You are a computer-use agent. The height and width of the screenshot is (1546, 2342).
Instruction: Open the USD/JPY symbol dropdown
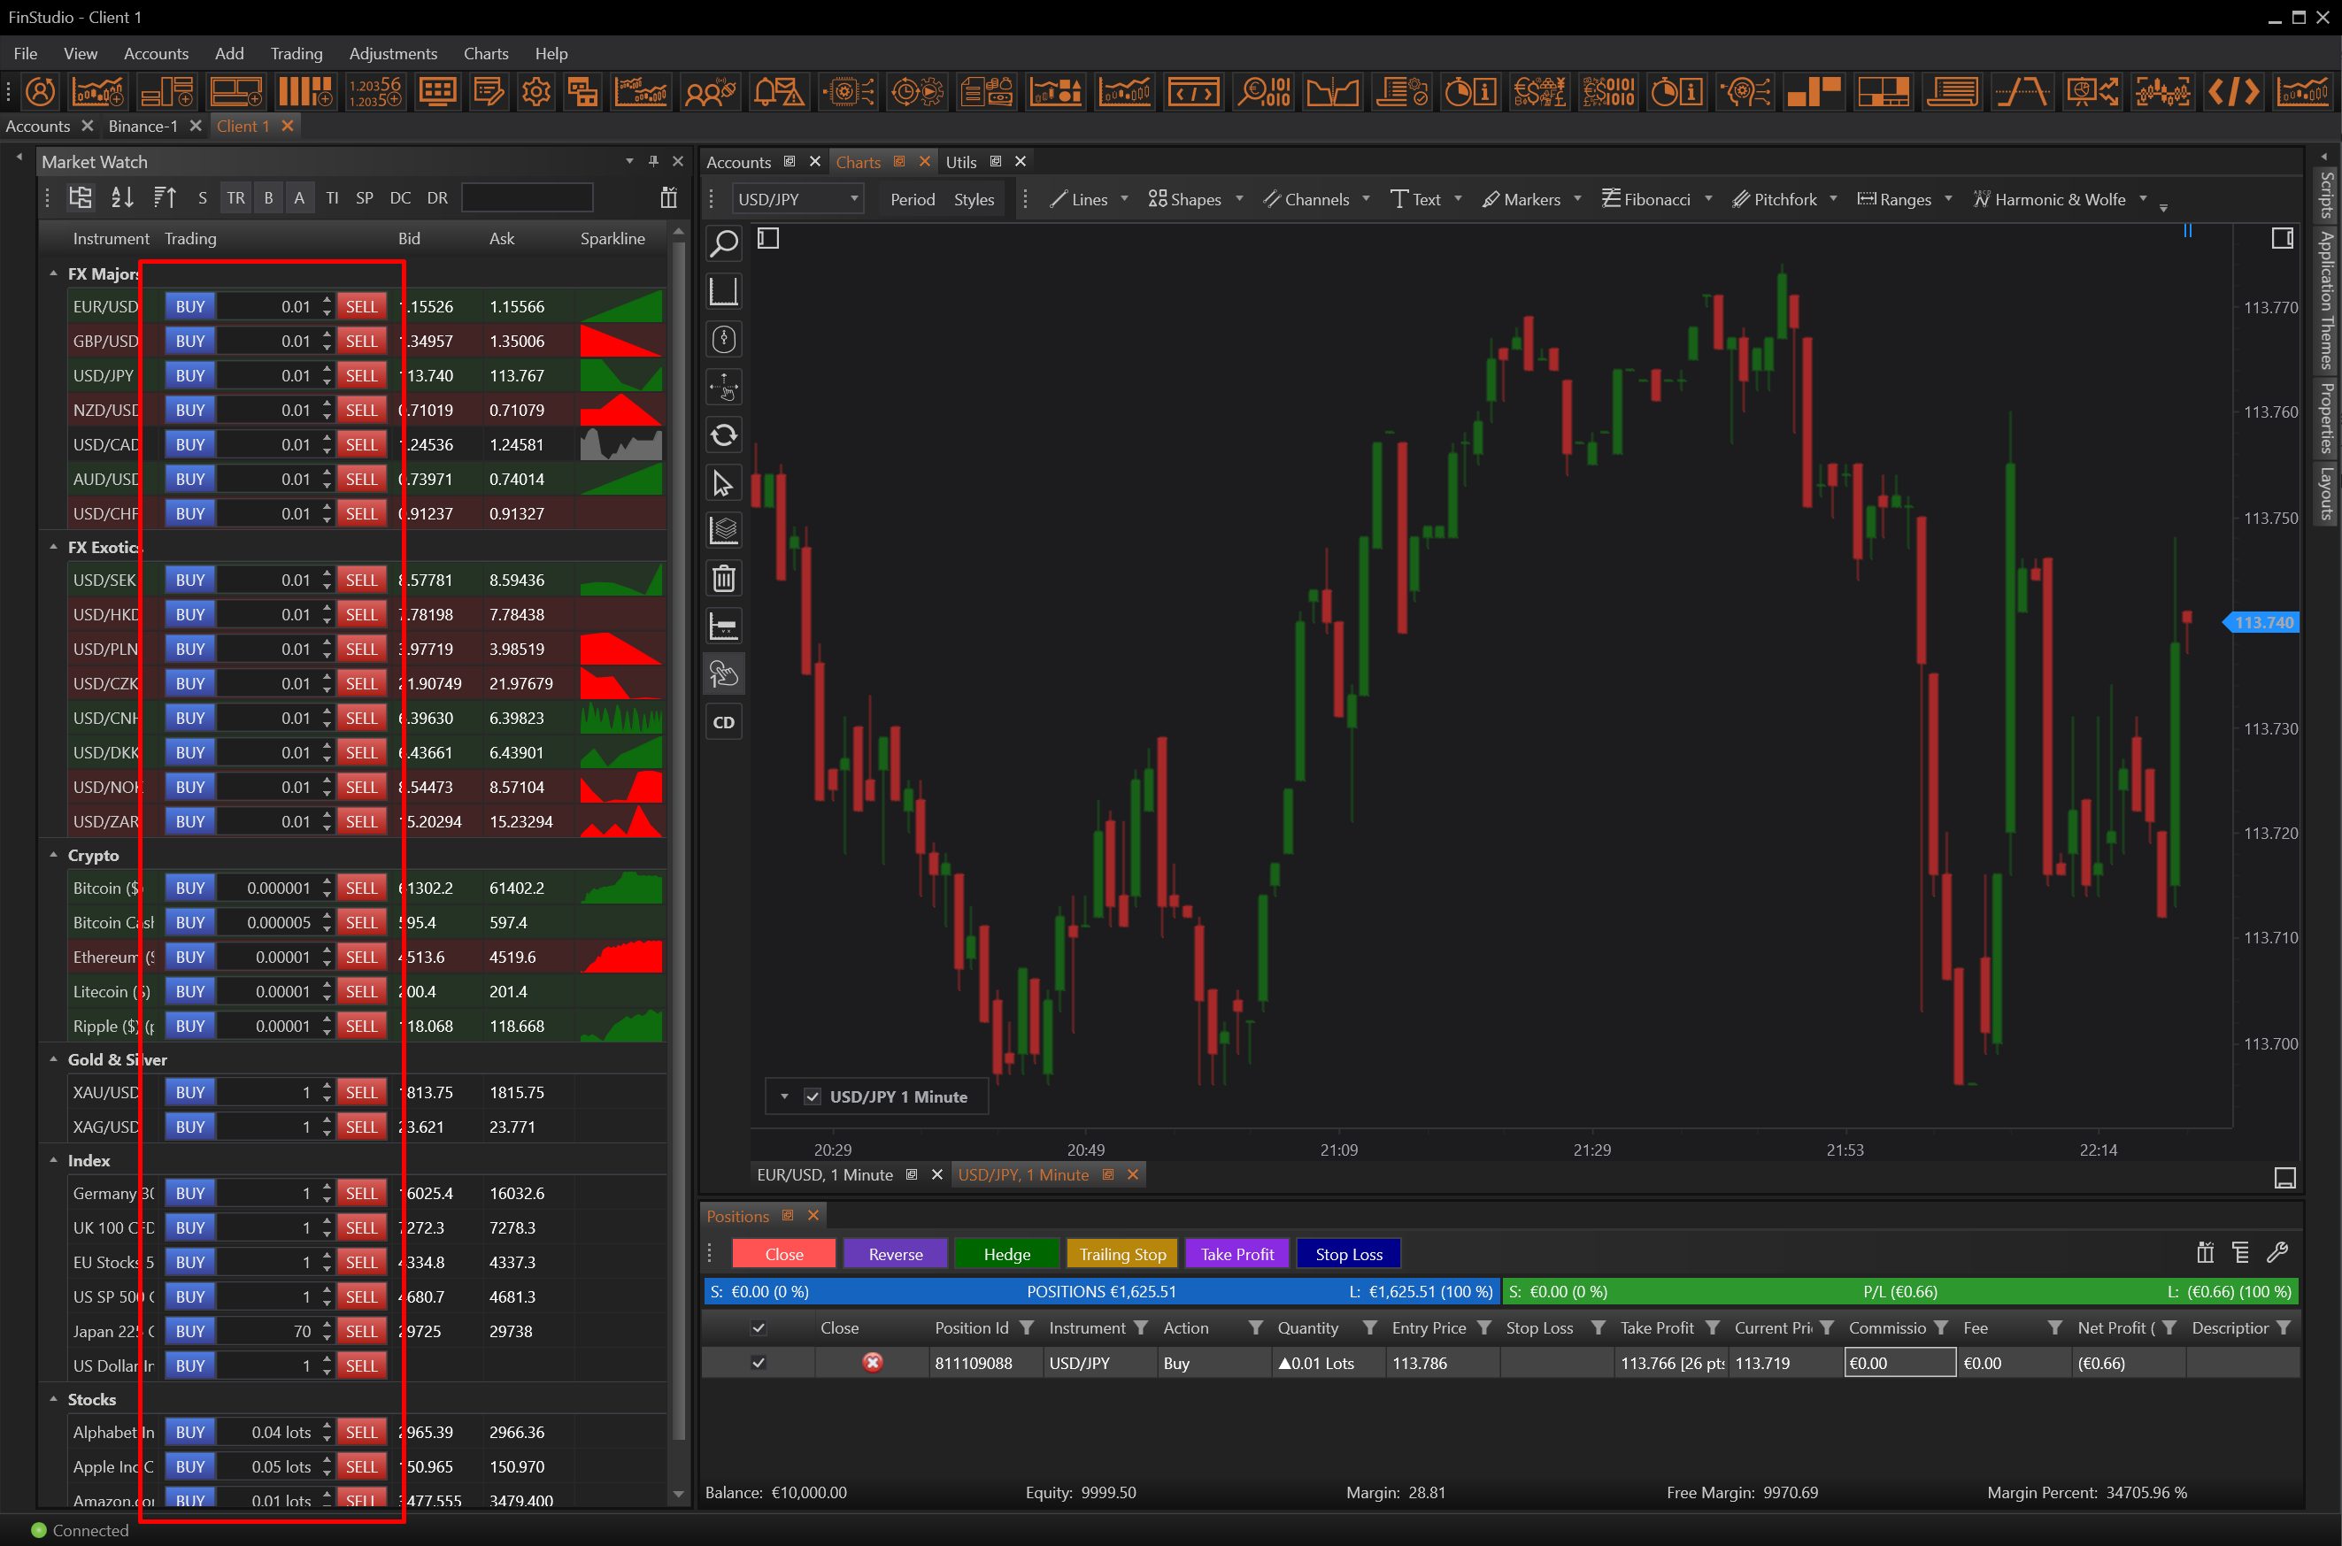[x=854, y=199]
